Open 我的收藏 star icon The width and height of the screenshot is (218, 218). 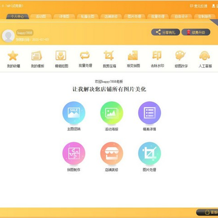click(x=13, y=56)
